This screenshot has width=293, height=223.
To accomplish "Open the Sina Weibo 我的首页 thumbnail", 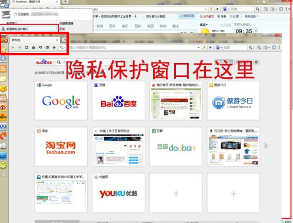I will point(176,101).
